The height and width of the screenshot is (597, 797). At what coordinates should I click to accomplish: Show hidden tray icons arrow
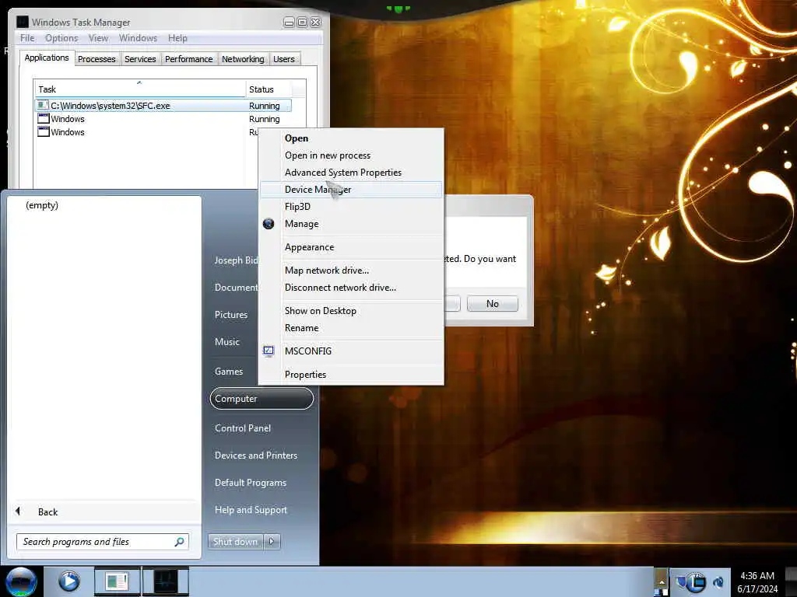[x=662, y=582]
